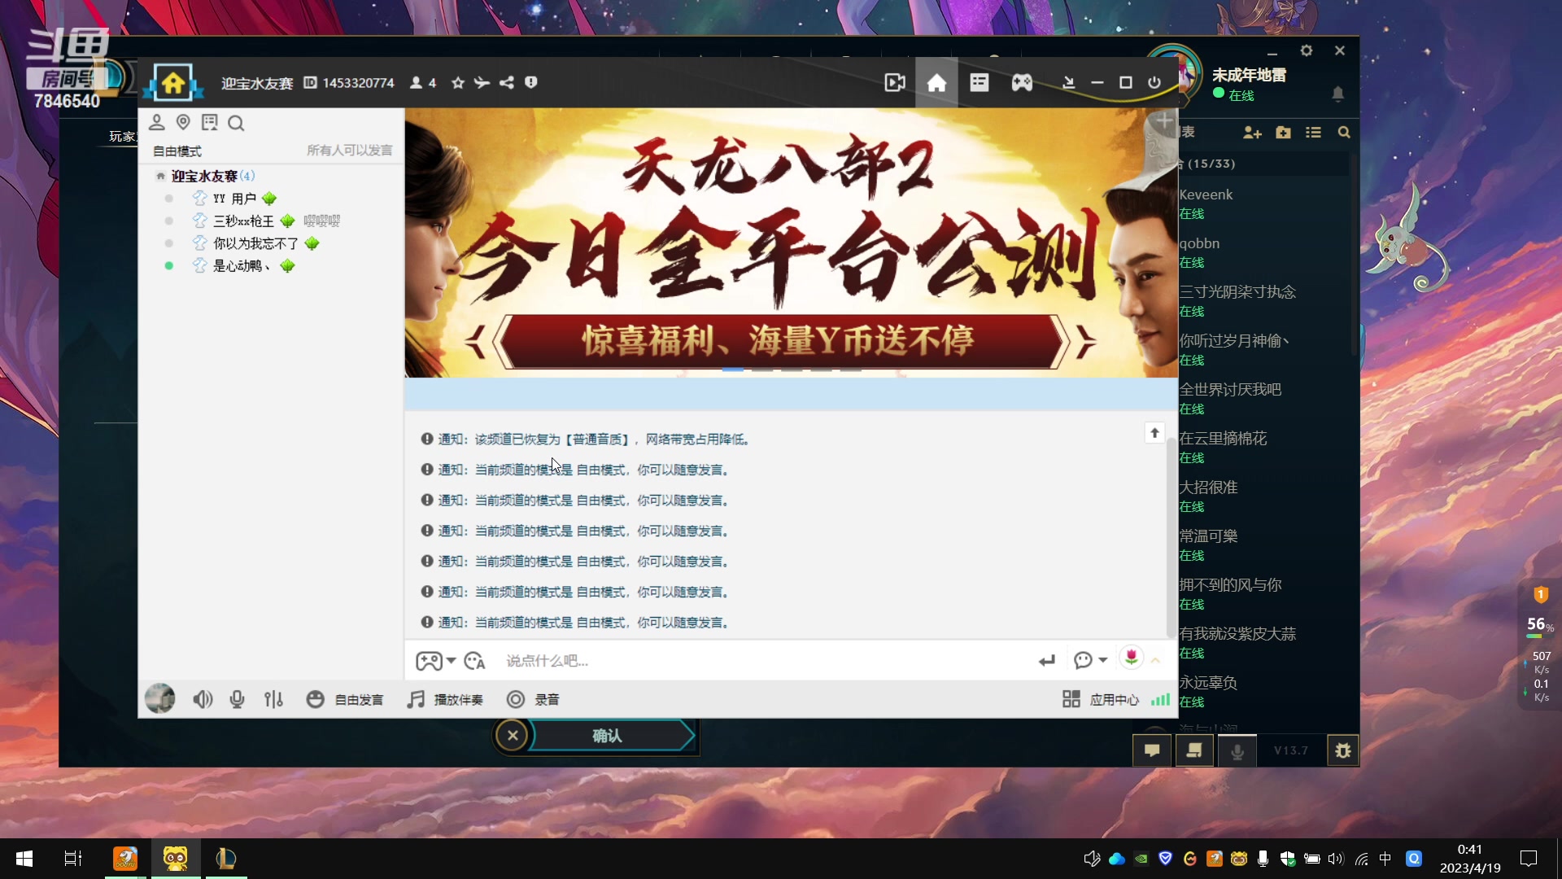Click the user avatar in bottom bar
1562x879 pixels.
tap(159, 699)
